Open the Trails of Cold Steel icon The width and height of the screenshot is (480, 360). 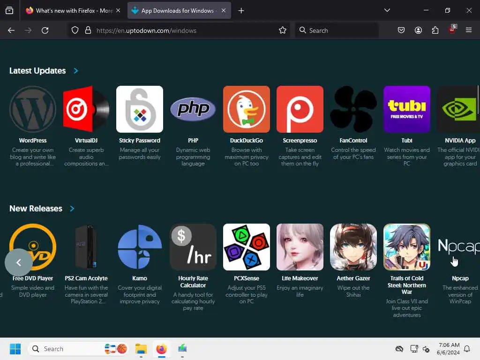[x=406, y=247]
